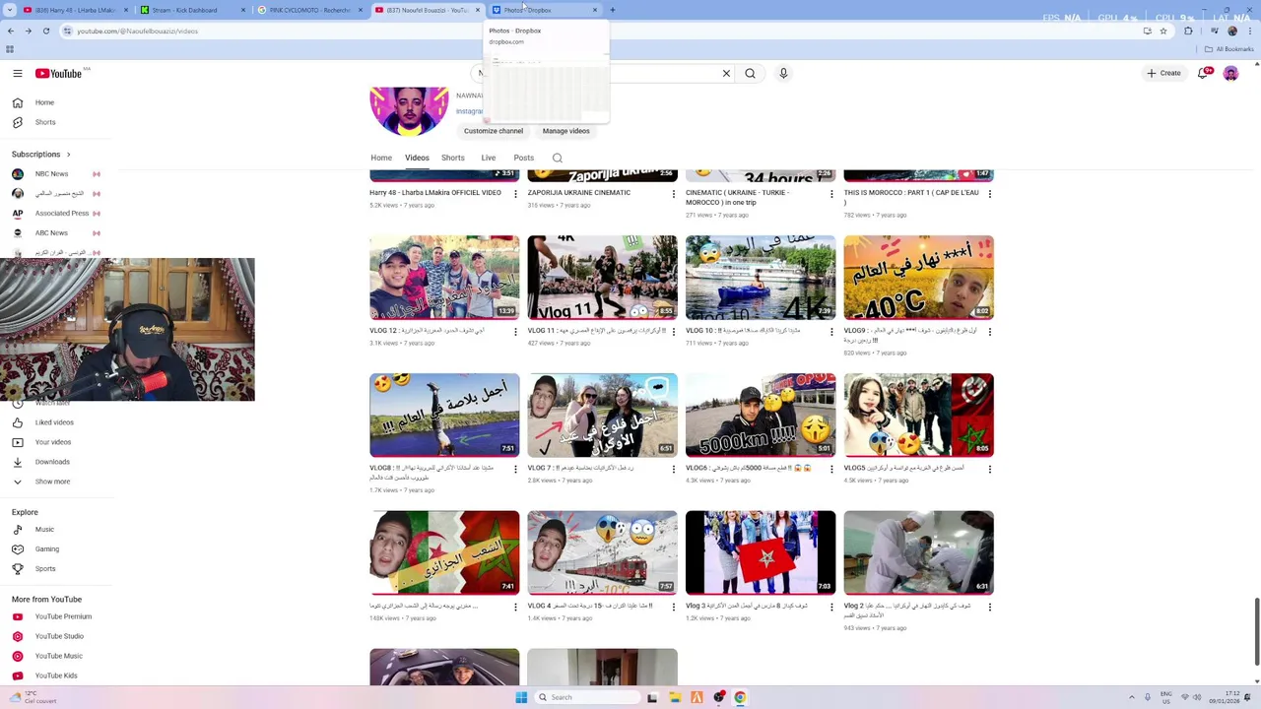Open Chrome profile avatar
Image resolution: width=1261 pixels, height=709 pixels.
coord(1231,31)
